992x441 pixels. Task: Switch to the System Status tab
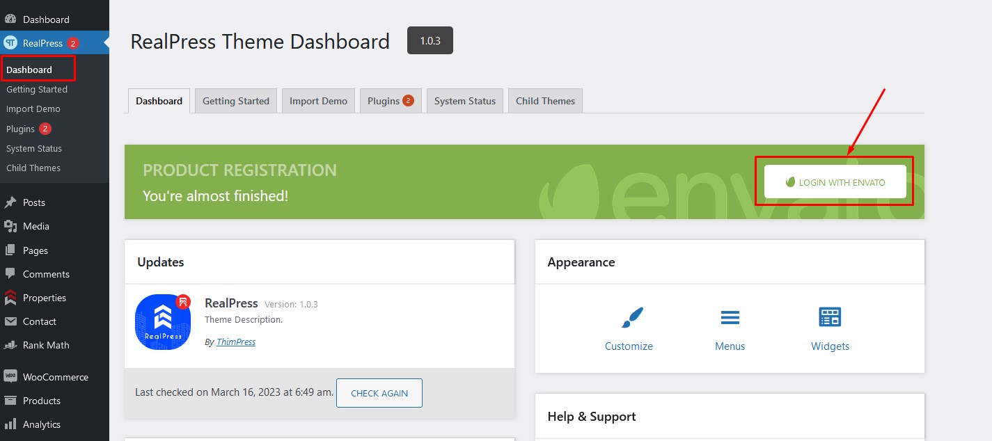465,101
